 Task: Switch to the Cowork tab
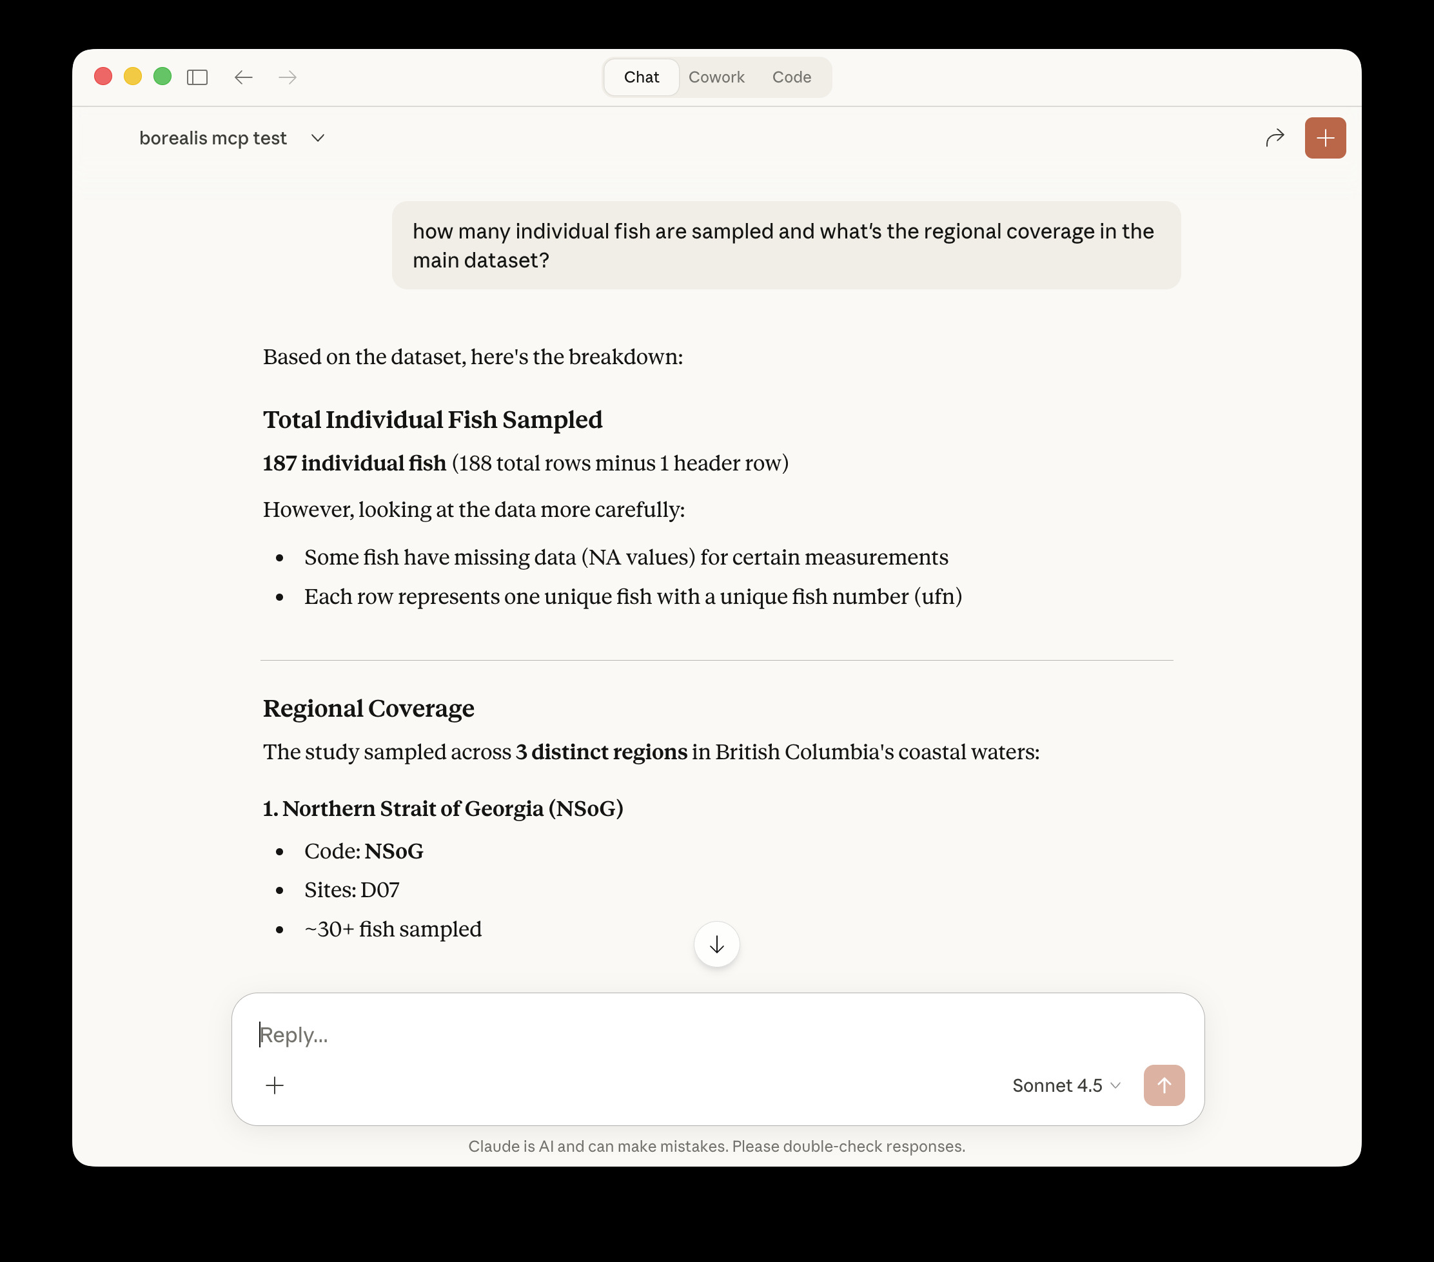(x=716, y=77)
